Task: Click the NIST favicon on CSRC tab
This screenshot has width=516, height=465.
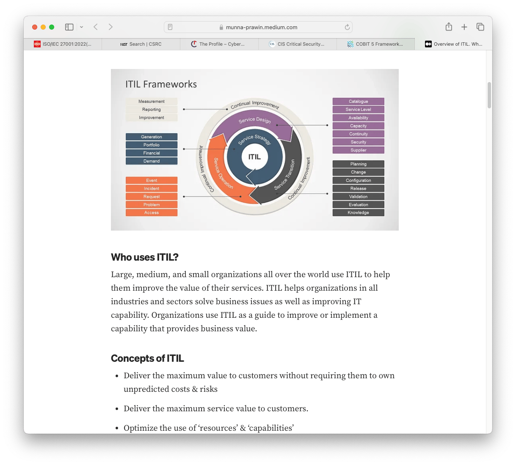Action: pyautogui.click(x=124, y=44)
